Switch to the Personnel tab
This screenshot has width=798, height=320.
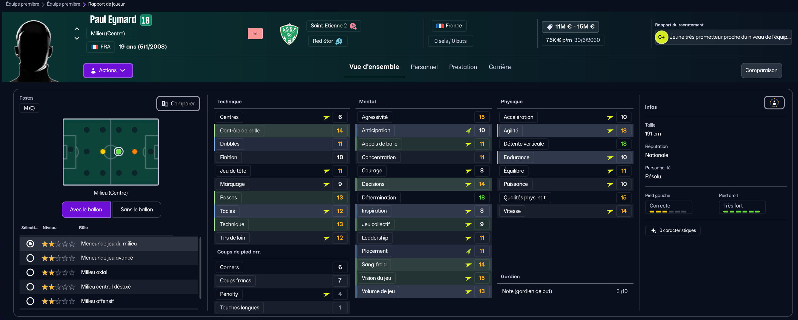(x=424, y=67)
